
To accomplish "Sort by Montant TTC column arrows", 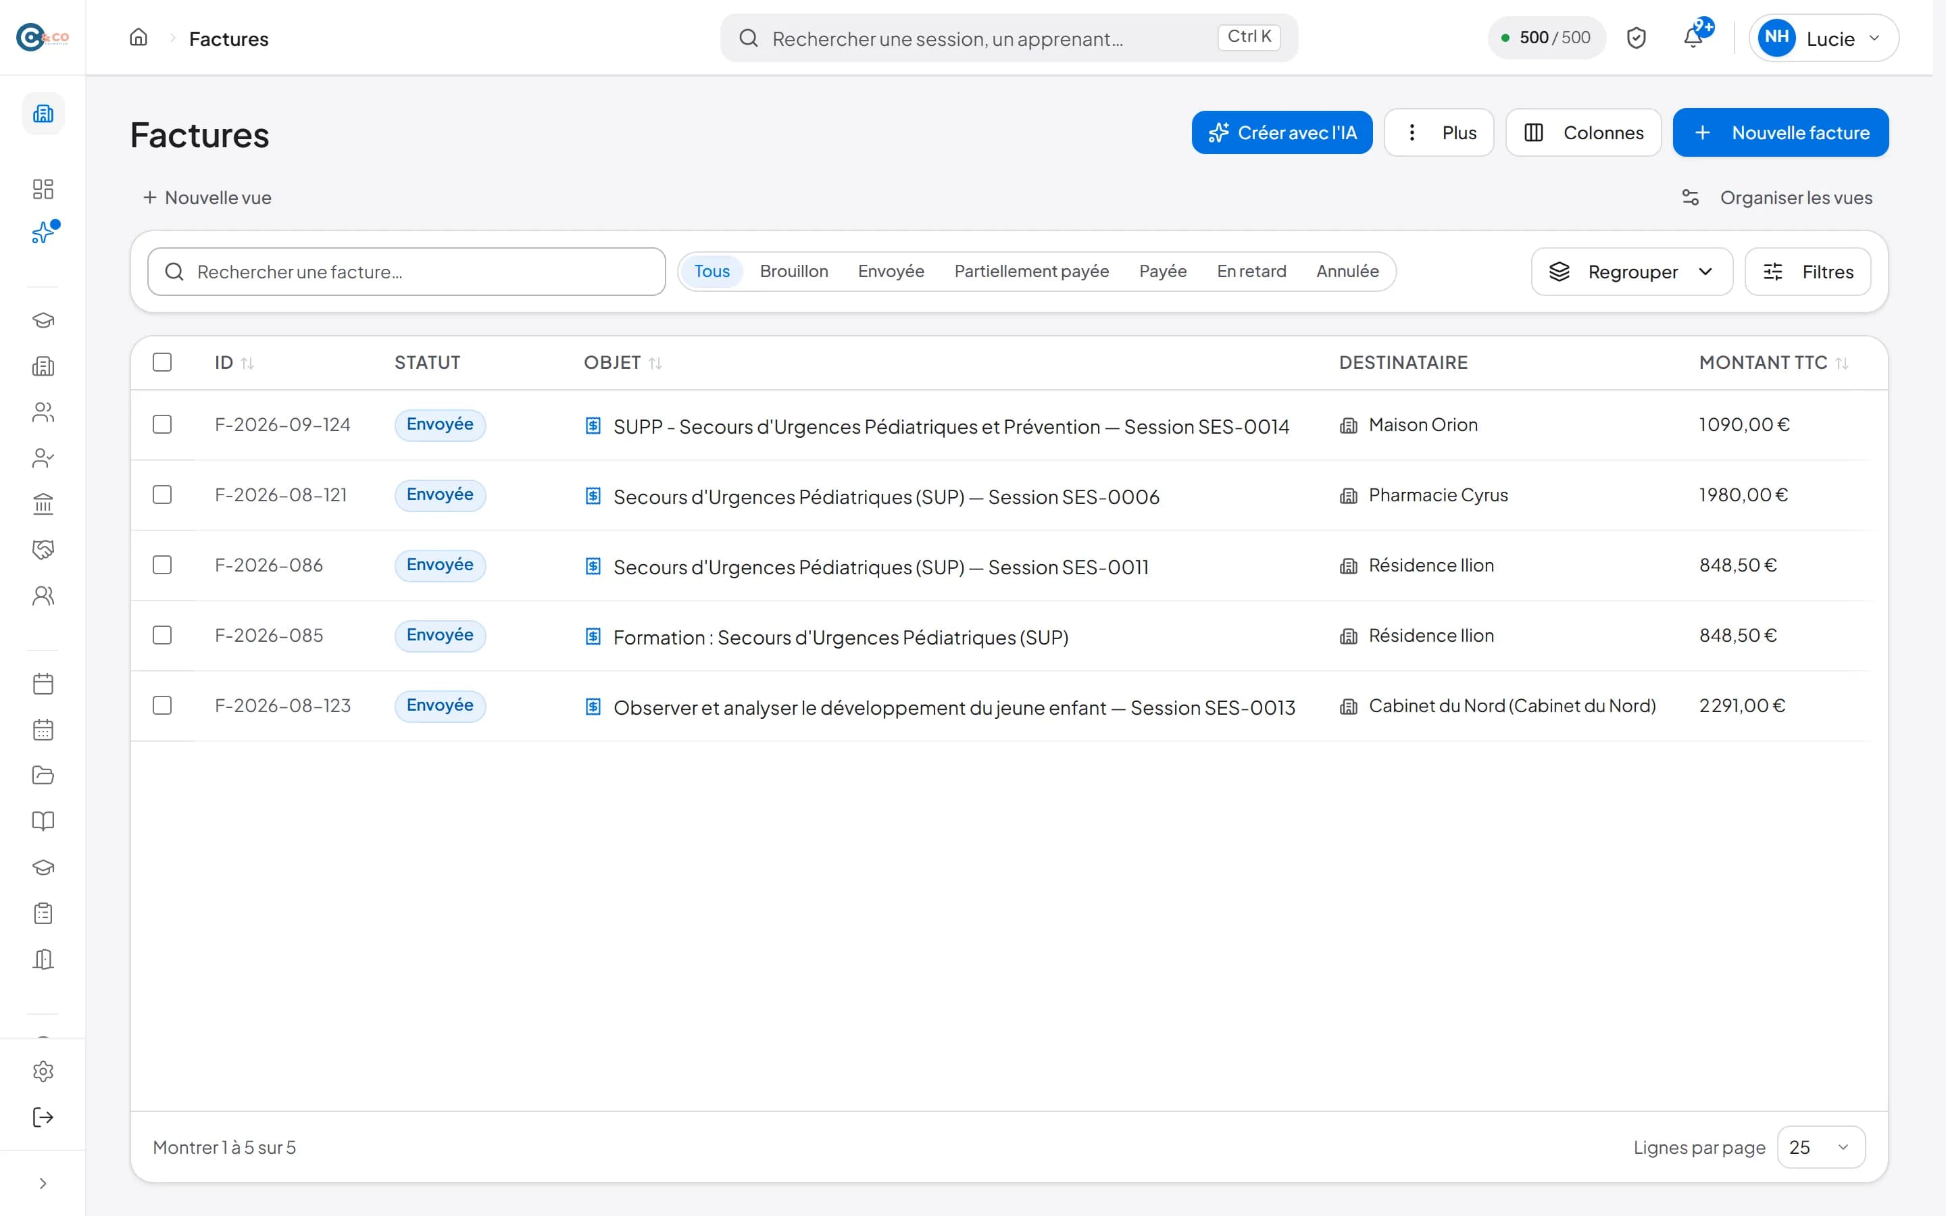I will (x=1841, y=363).
